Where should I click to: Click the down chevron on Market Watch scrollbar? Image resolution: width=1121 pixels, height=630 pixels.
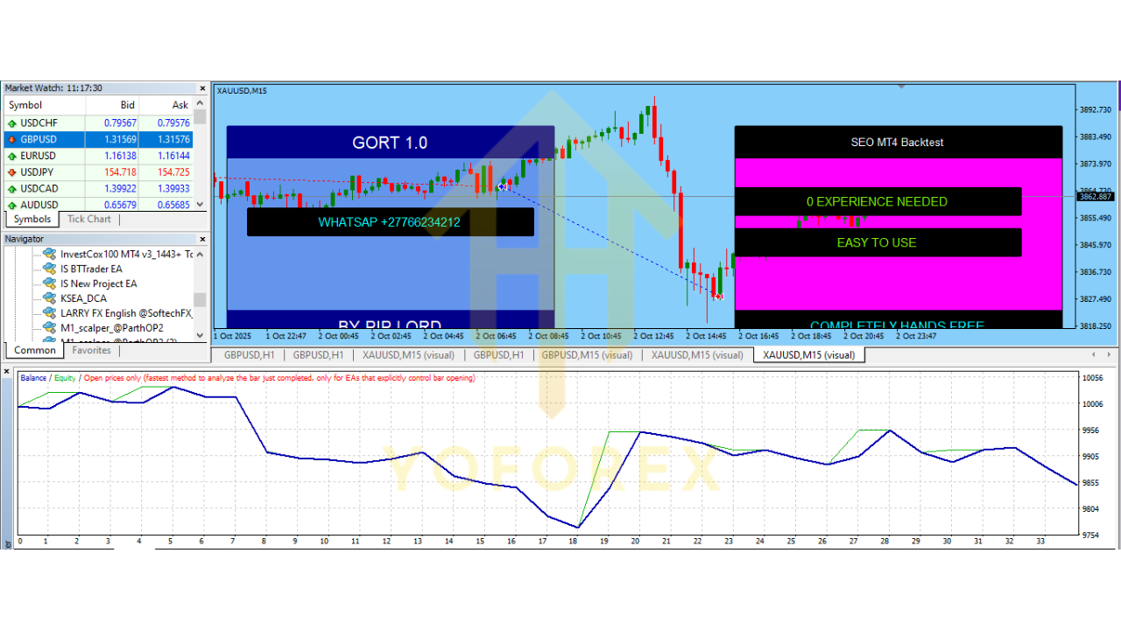pos(201,206)
